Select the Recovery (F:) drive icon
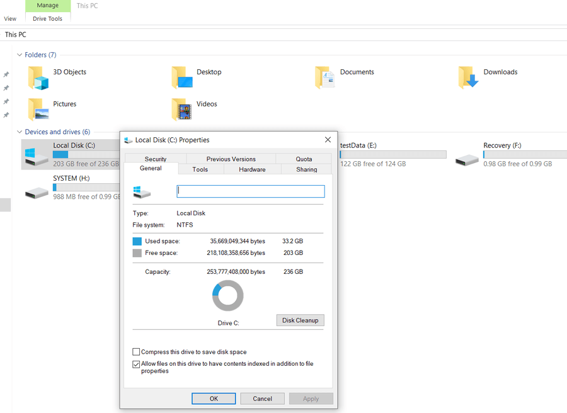This screenshot has height=413, width=567. 467,160
